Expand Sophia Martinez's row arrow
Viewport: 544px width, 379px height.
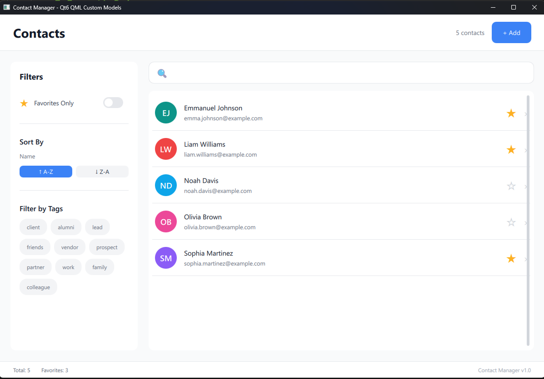tap(525, 258)
